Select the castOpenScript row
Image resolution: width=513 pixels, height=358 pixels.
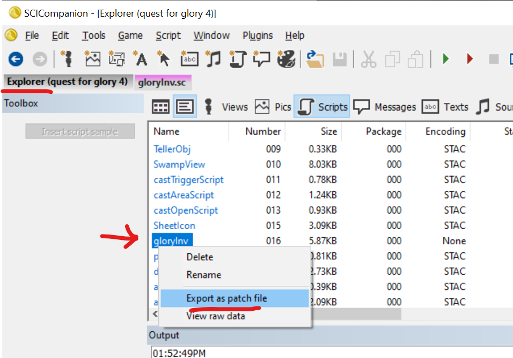186,210
